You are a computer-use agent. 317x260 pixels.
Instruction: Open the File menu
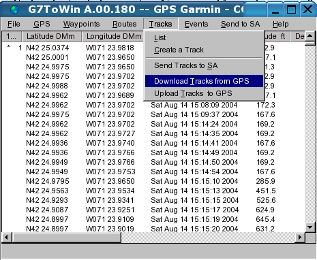(x=14, y=24)
